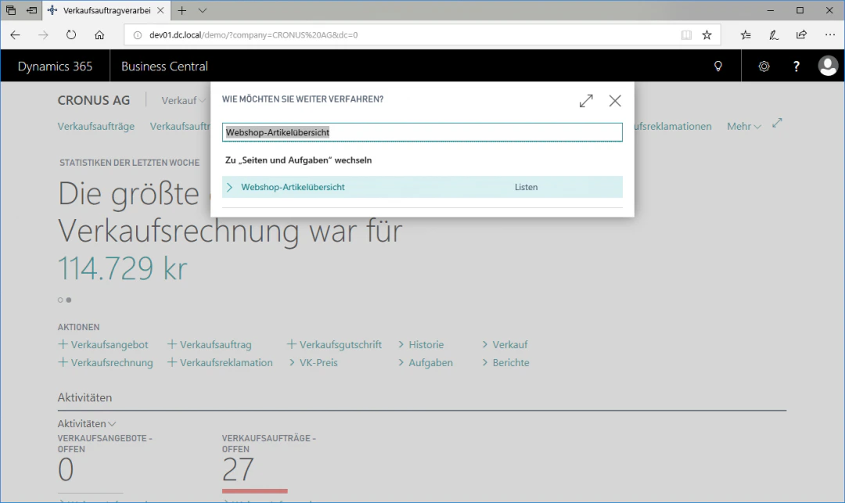
Task: Set these tabs aside icon
Action: coord(32,10)
